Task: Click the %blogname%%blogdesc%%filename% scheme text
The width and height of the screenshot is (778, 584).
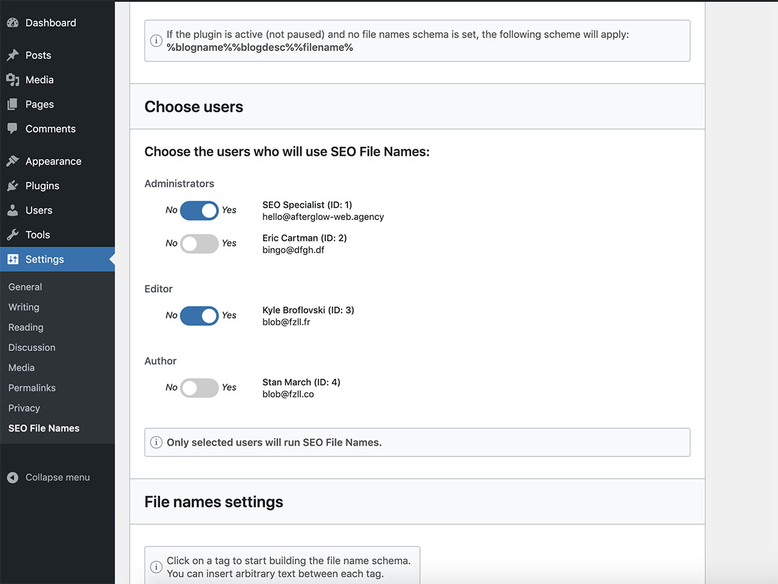Action: (x=260, y=47)
